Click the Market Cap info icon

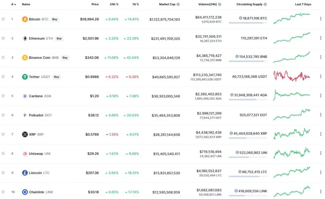pos(178,4)
